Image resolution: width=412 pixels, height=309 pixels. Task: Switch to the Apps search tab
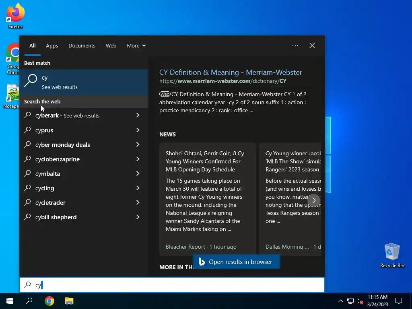(52, 46)
